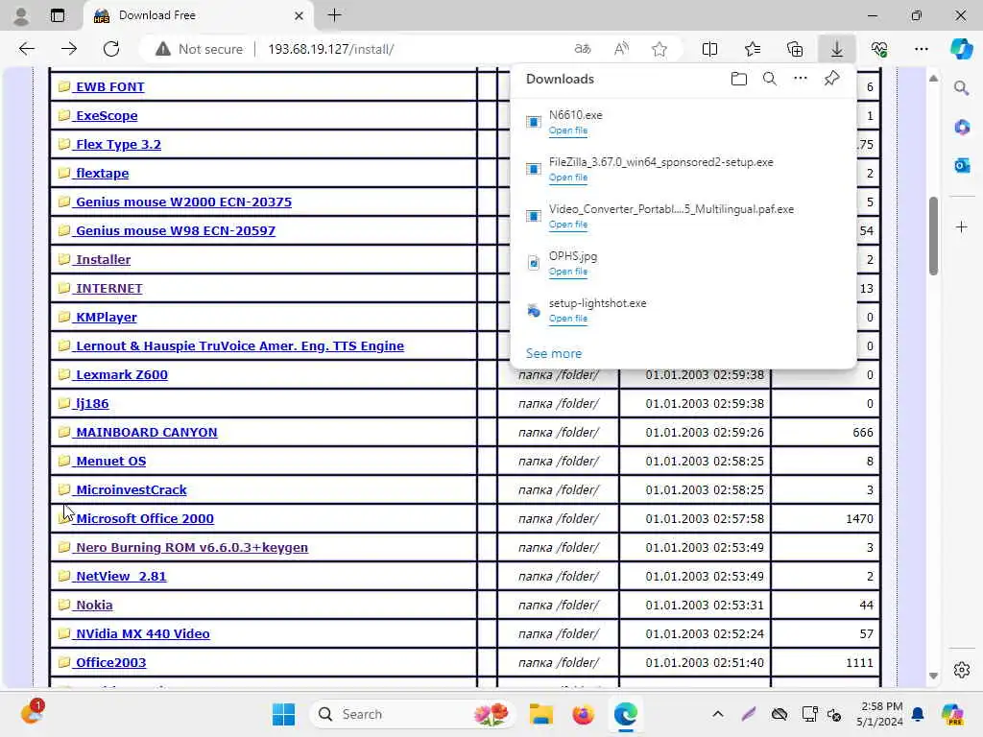Select the Download Free tab

pos(200,15)
